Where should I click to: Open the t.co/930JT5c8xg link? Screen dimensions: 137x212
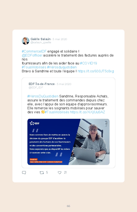coord(96,71)
